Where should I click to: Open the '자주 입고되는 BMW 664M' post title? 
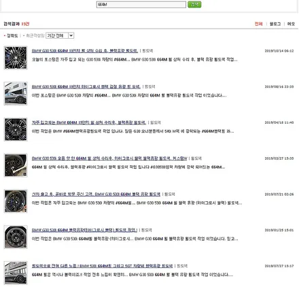pos(89,122)
